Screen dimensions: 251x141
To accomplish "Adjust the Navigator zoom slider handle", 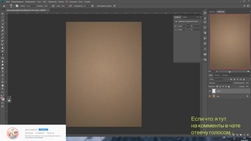I will (230, 72).
